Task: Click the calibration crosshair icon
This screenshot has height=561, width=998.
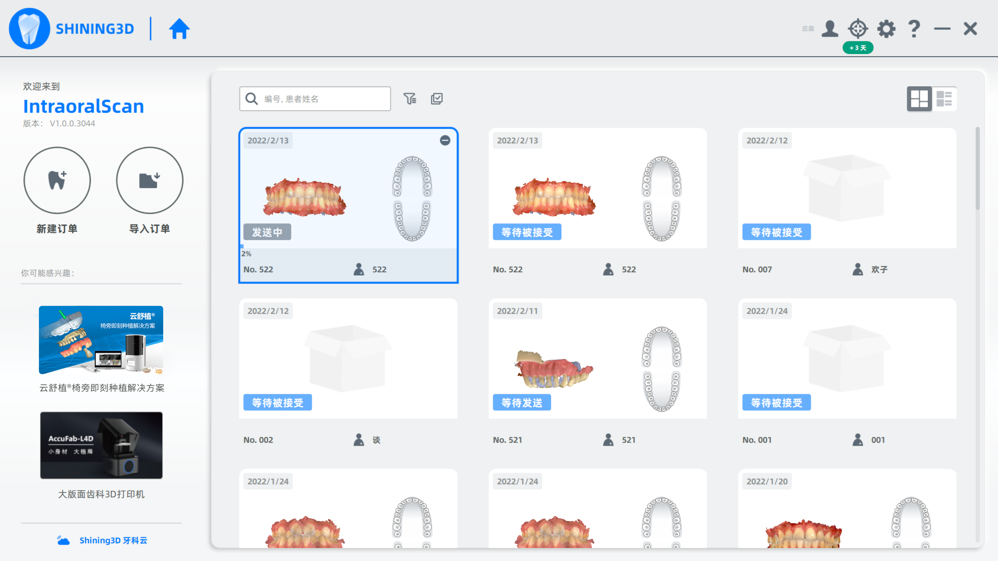Action: [x=858, y=29]
